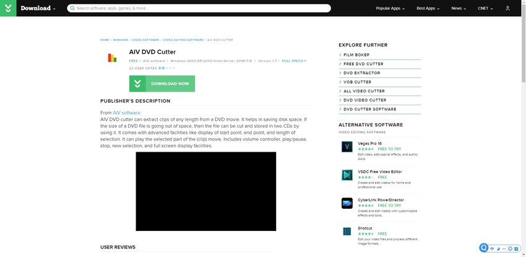Focus the software search input field
Image resolution: width=526 pixels, height=257 pixels.
[x=199, y=8]
